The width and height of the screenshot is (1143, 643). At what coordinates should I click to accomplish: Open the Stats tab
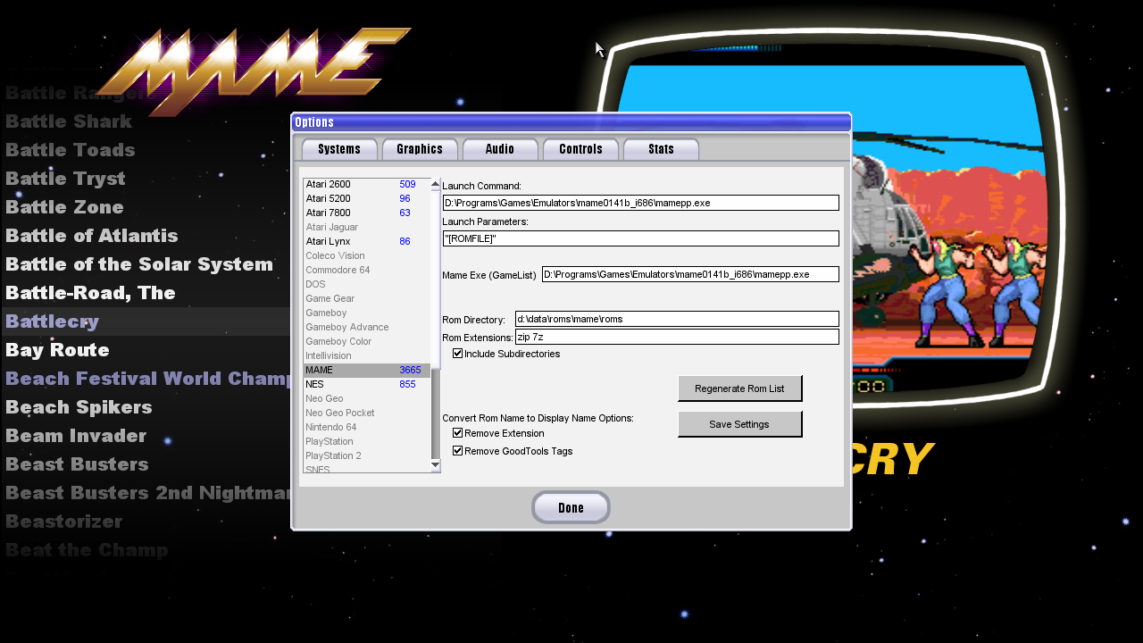pos(661,149)
